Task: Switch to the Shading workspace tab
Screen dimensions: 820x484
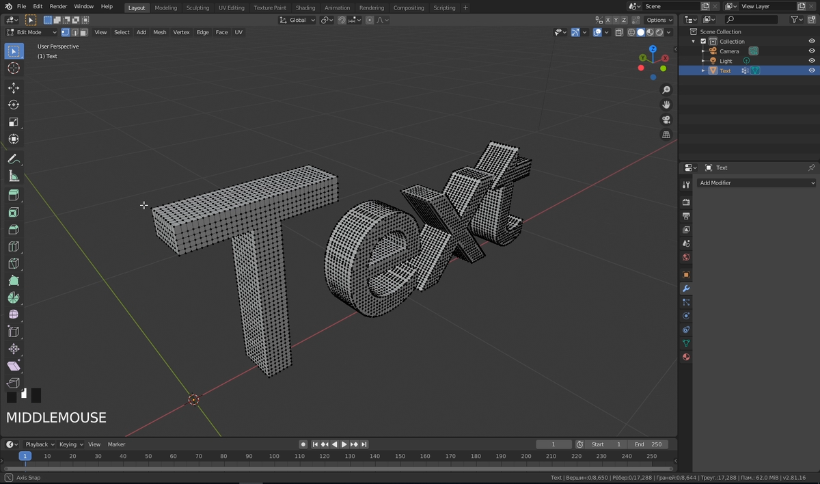Action: (x=305, y=8)
